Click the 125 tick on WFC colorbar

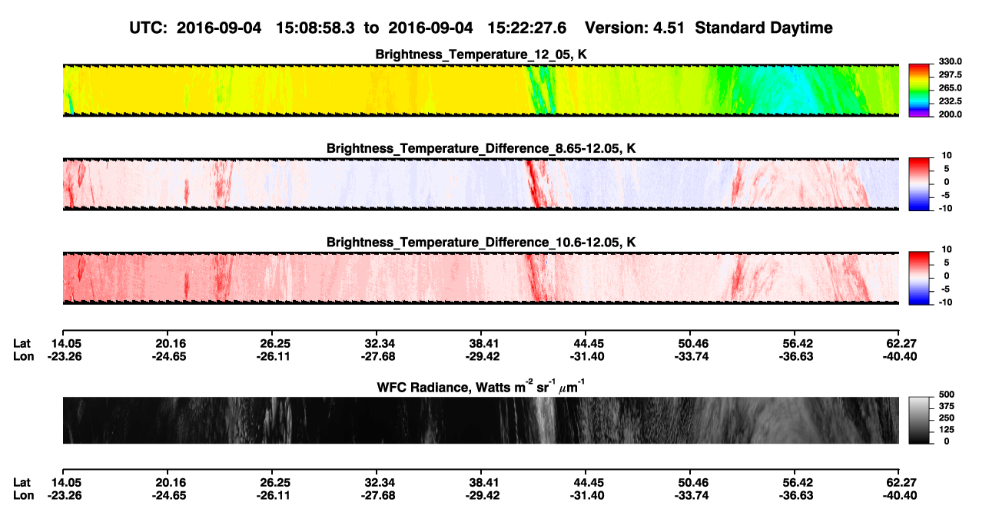point(946,430)
